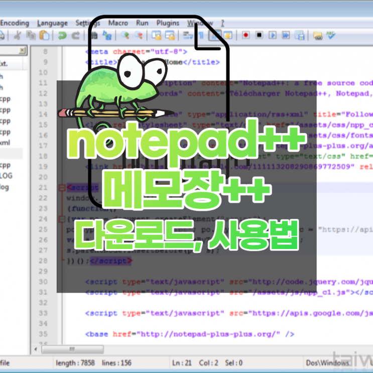Open the Language menu
This screenshot has height=373, width=373.
[x=52, y=23]
